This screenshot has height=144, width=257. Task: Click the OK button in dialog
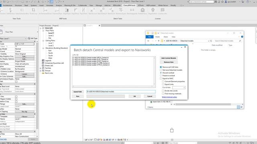(135, 96)
